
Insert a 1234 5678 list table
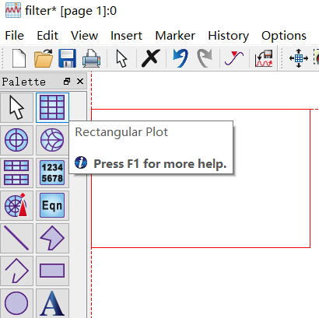52,173
